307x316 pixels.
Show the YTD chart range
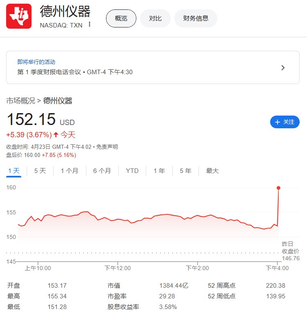pyautogui.click(x=132, y=171)
